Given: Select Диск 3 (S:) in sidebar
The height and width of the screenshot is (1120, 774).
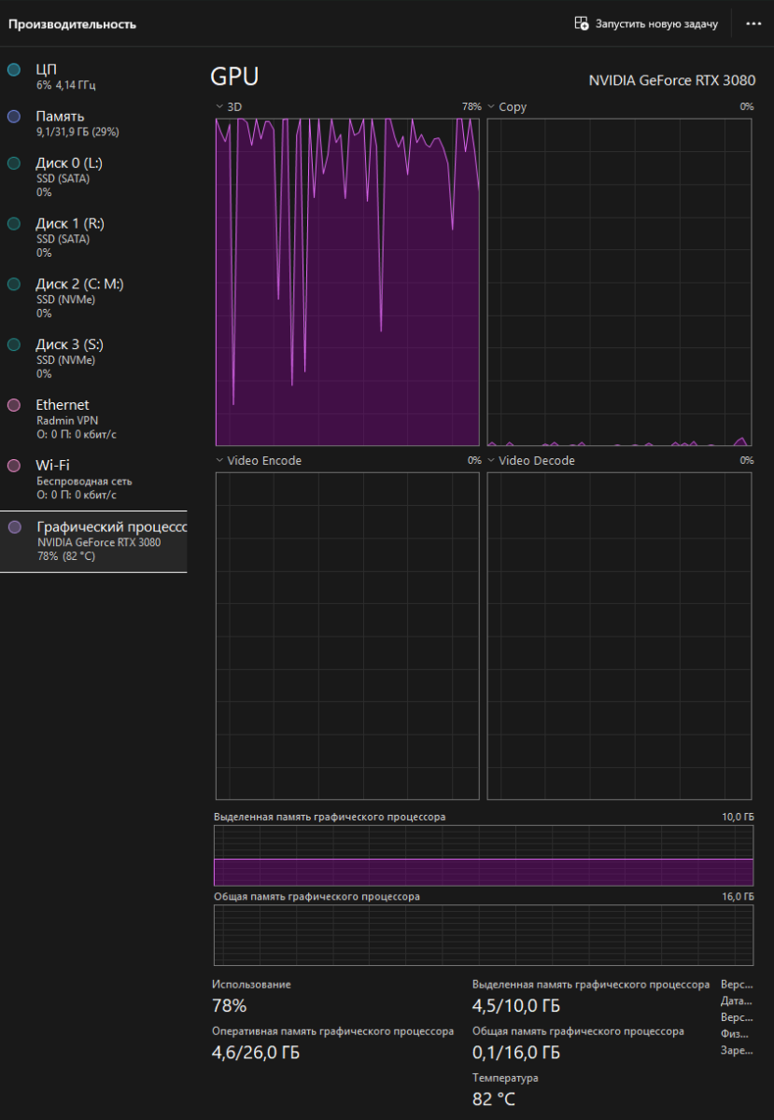Looking at the screenshot, I should (70, 345).
